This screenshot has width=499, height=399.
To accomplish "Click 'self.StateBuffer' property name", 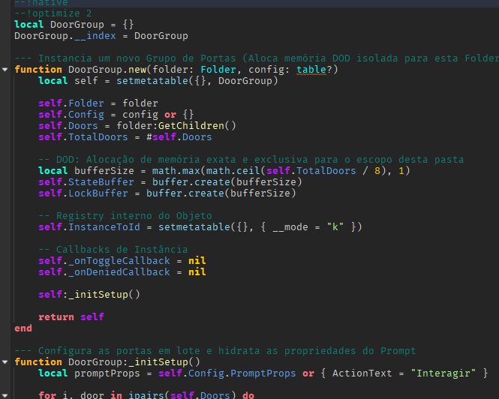I will [86, 182].
